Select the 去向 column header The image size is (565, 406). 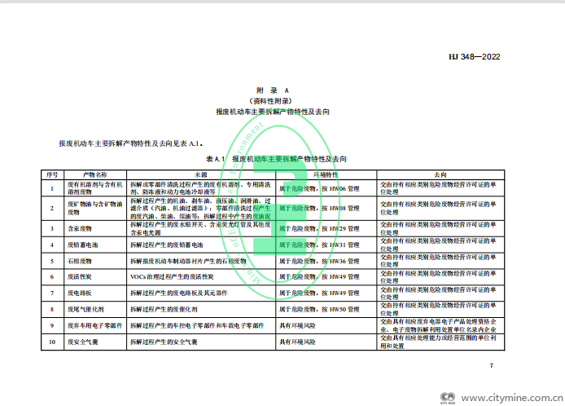[x=440, y=174]
